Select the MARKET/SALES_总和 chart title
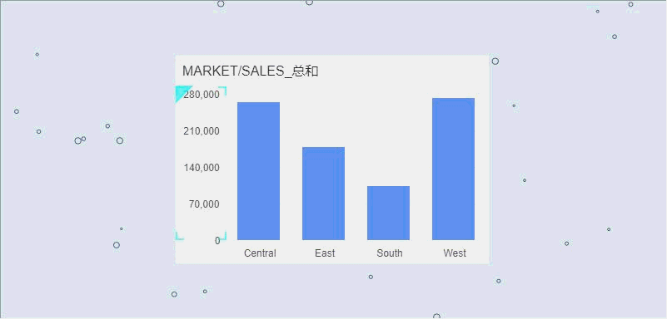The width and height of the screenshot is (667, 319). [250, 71]
